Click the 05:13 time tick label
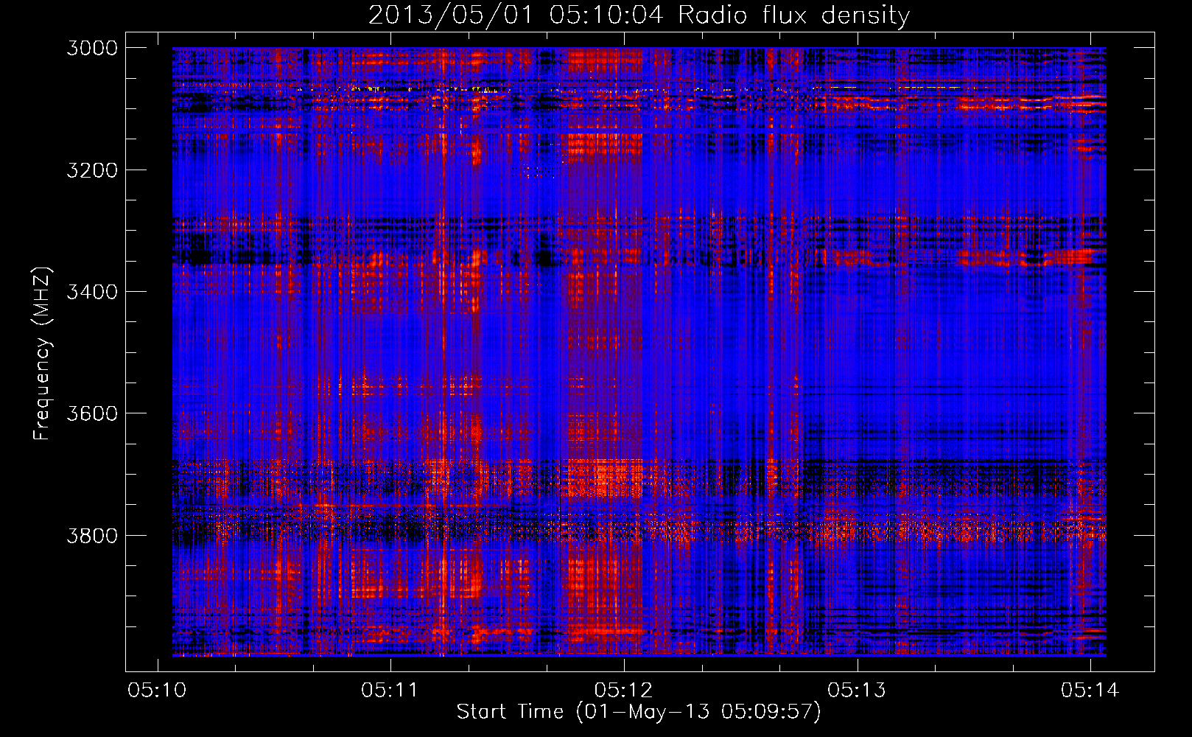The width and height of the screenshot is (1192, 737). pyautogui.click(x=857, y=690)
